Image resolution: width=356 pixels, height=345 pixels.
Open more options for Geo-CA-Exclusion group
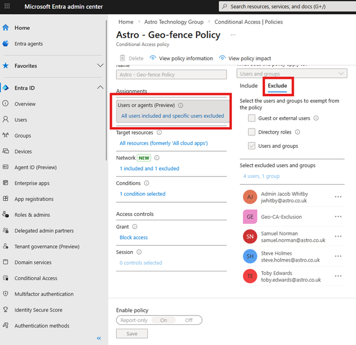pyautogui.click(x=338, y=216)
